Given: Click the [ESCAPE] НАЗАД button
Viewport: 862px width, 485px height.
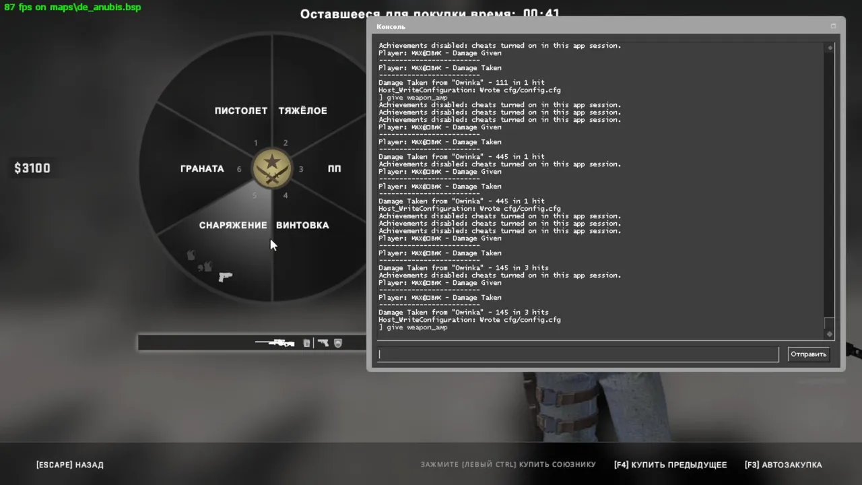Looking at the screenshot, I should 70,465.
